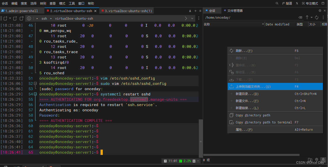Click the 'A' font icon in tab bar
This screenshot has width=328, height=167.
[x=190, y=11]
